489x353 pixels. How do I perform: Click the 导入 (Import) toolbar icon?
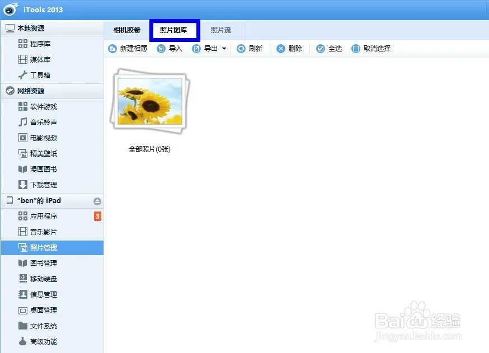click(x=162, y=49)
